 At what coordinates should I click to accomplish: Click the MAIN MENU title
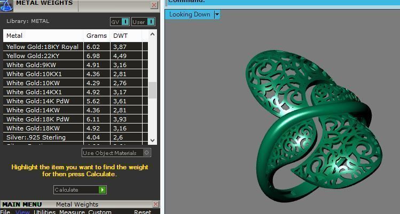coord(22,204)
